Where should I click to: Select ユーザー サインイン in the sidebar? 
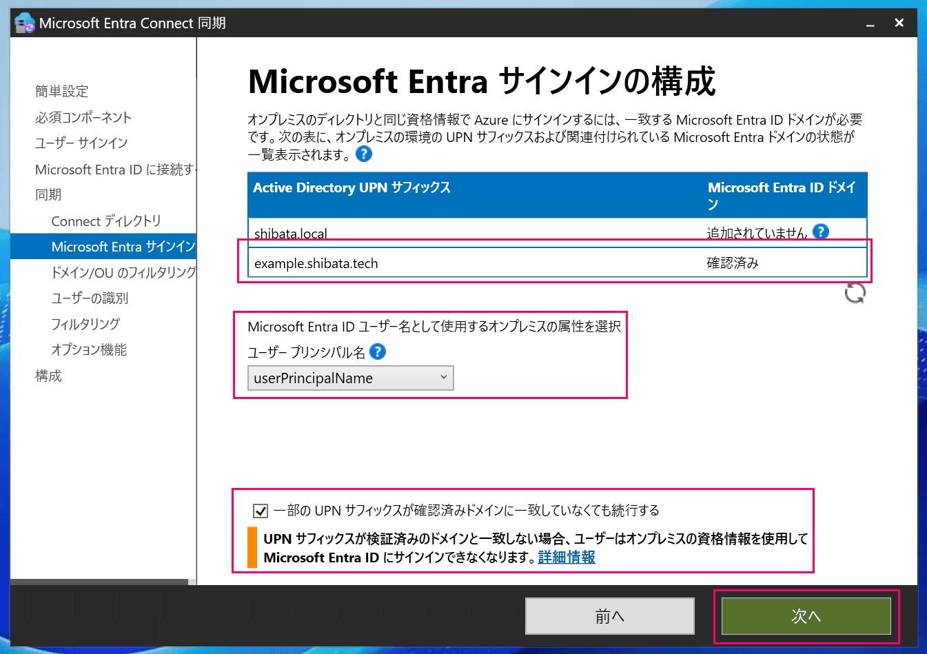tap(81, 143)
